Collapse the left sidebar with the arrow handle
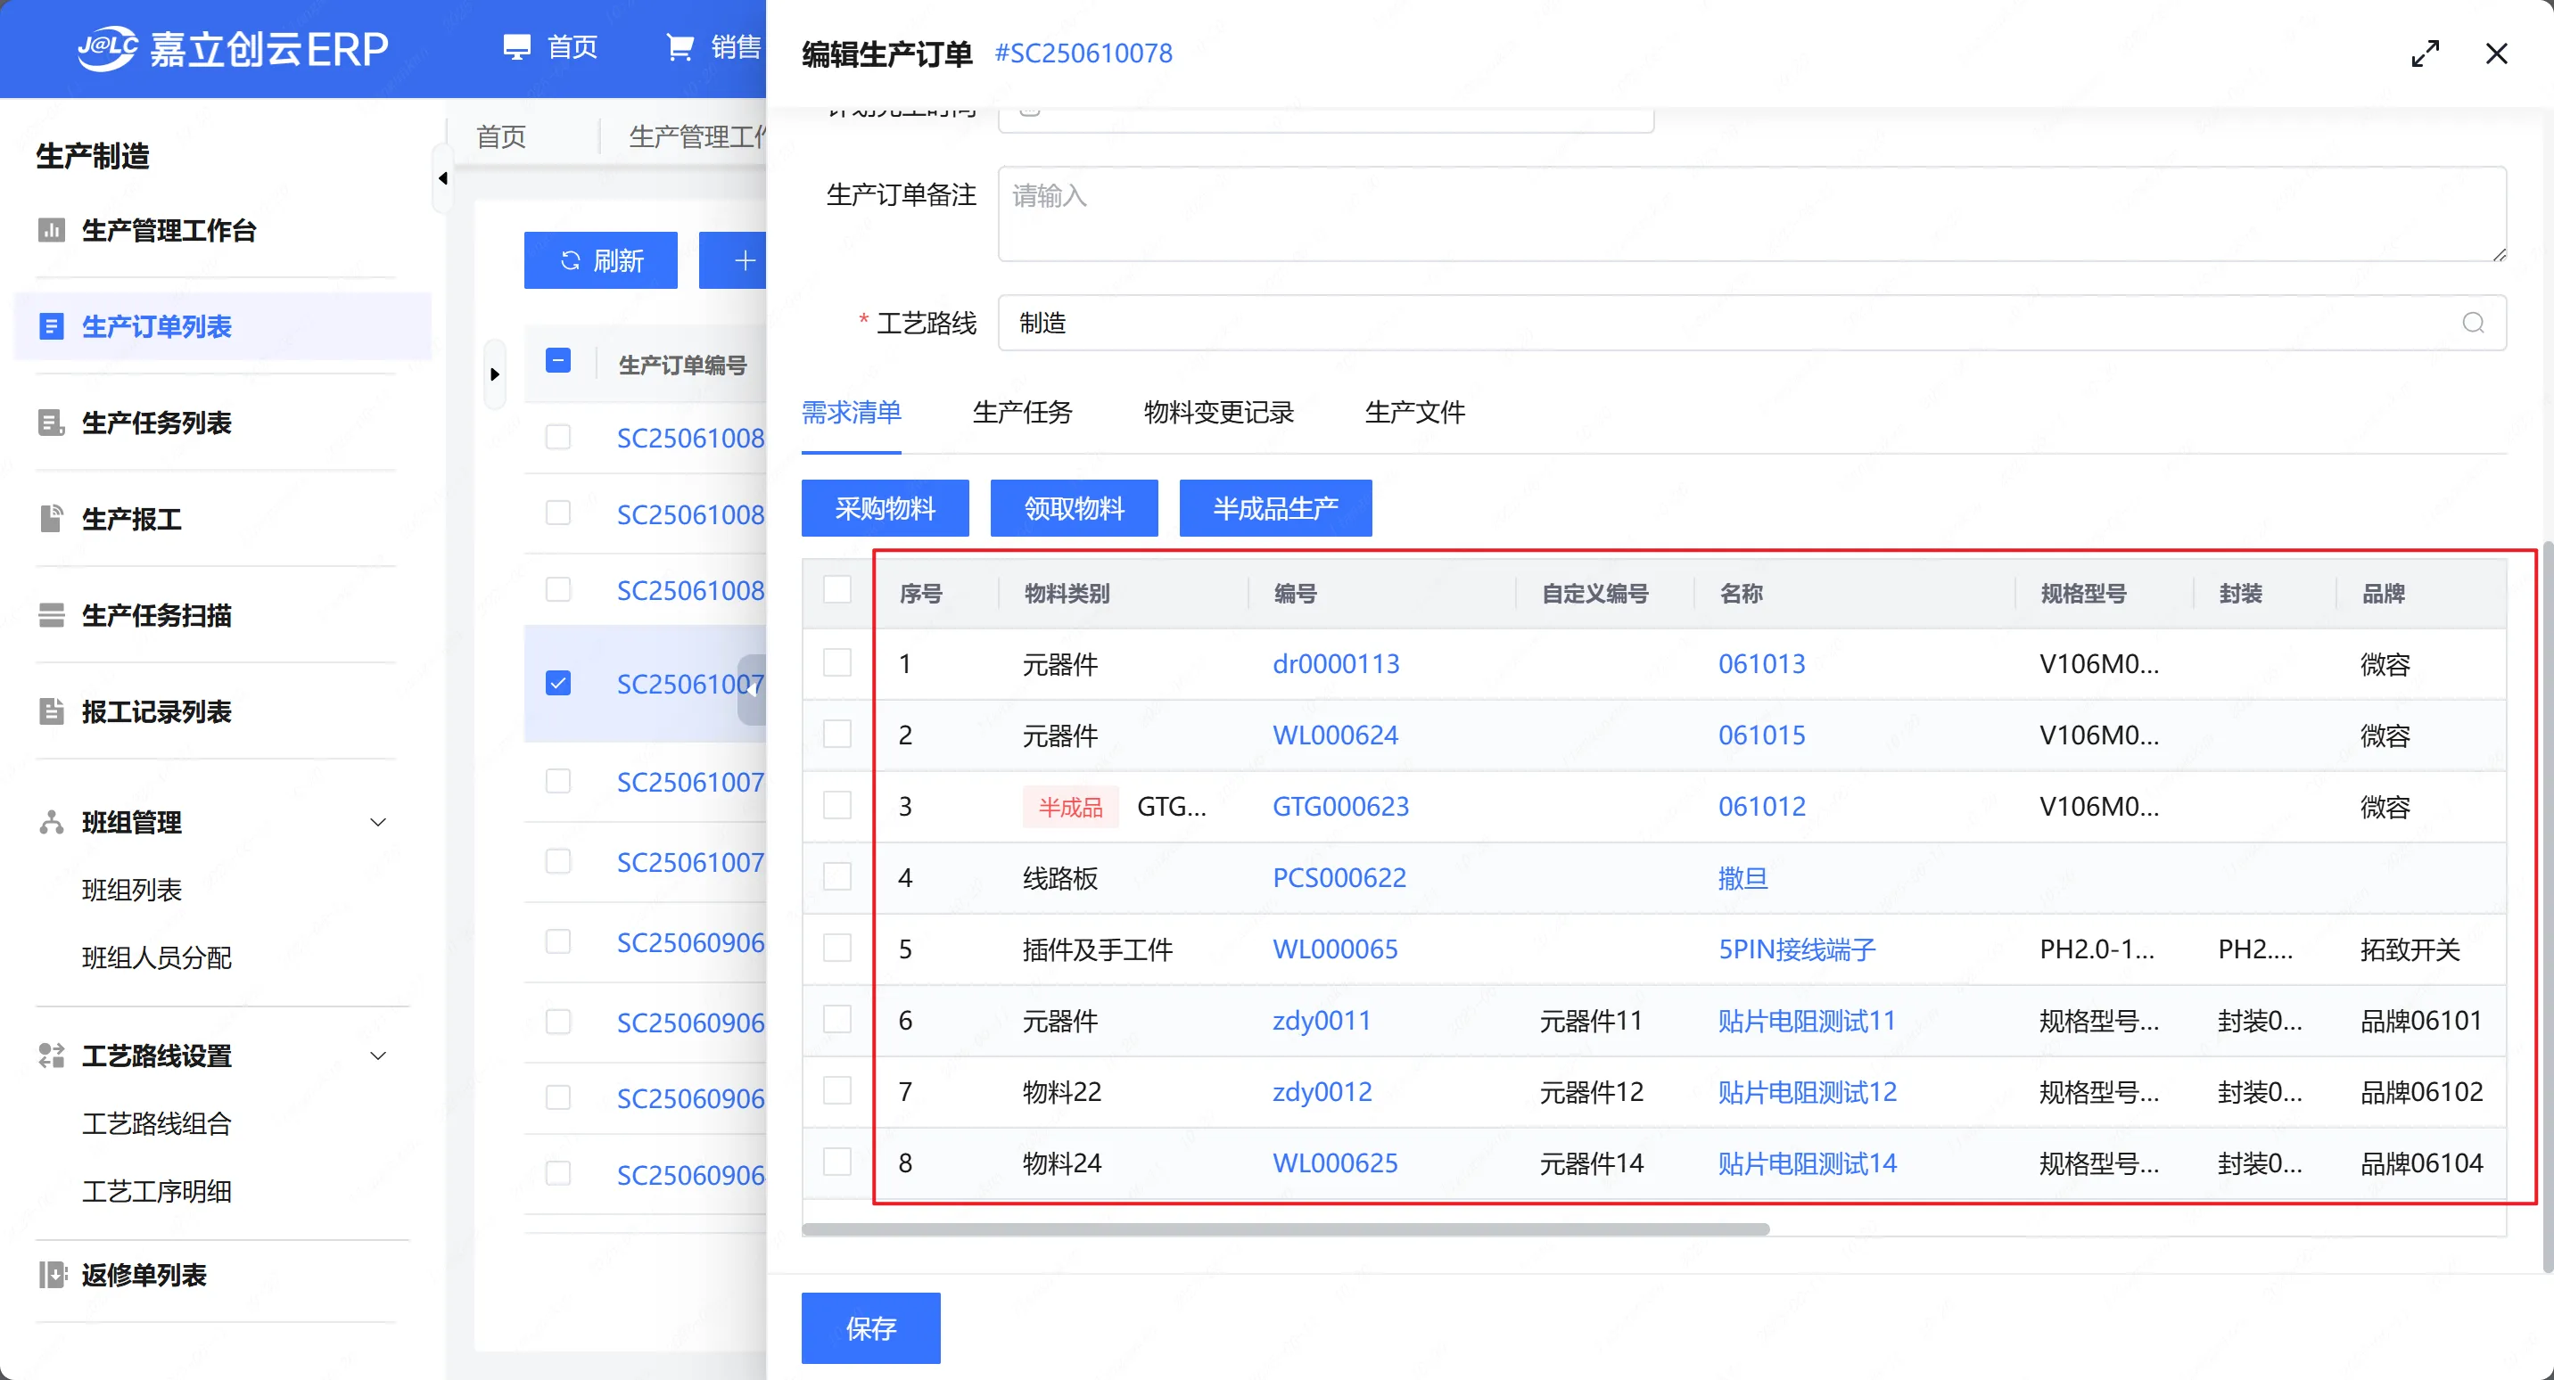The image size is (2554, 1380). [x=442, y=178]
